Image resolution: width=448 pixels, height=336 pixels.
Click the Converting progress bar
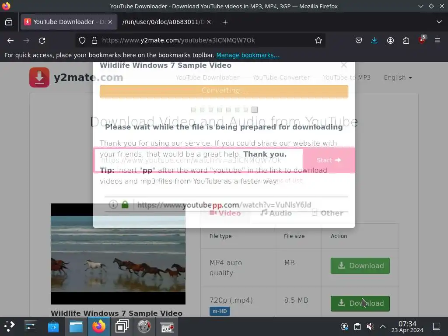(224, 91)
